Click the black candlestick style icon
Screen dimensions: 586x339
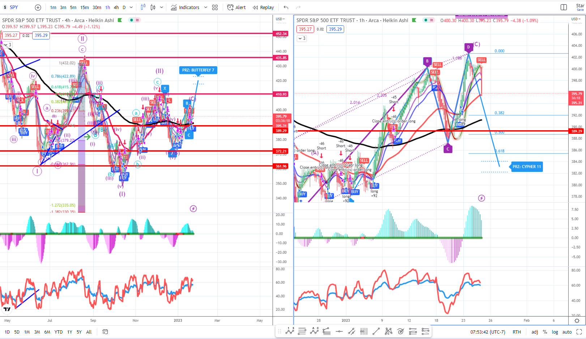coord(153,7)
